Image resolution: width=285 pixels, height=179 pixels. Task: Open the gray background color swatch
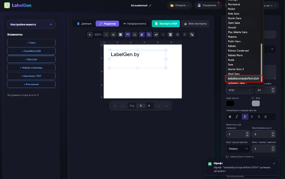[x=256, y=103]
